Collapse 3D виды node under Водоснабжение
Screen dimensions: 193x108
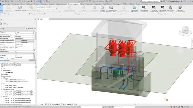click(x=2, y=78)
